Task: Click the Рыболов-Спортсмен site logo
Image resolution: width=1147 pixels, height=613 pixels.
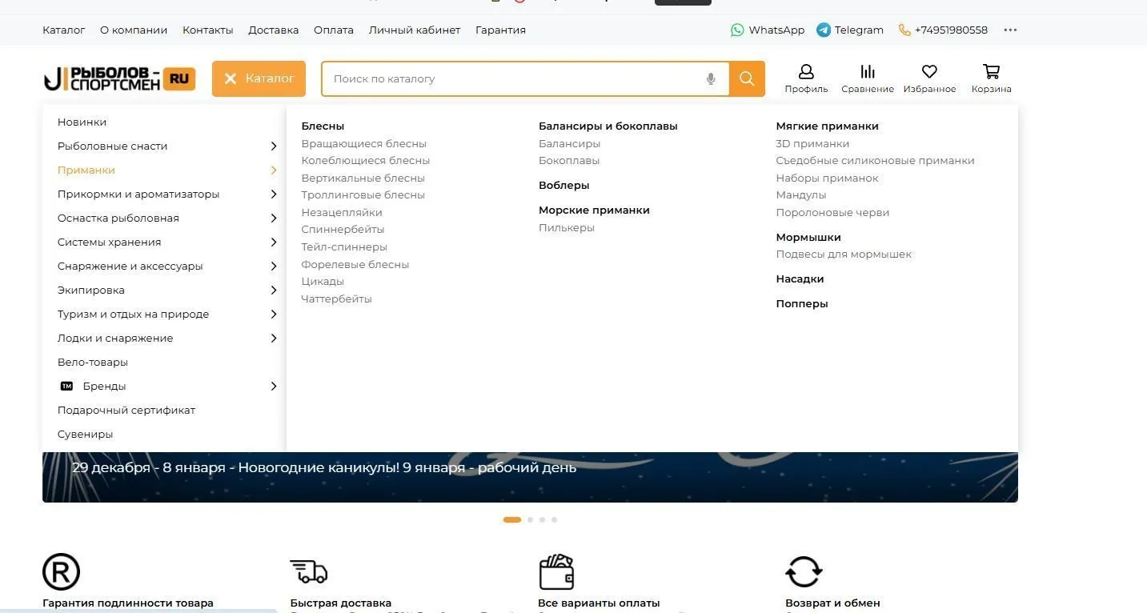Action: pos(119,78)
